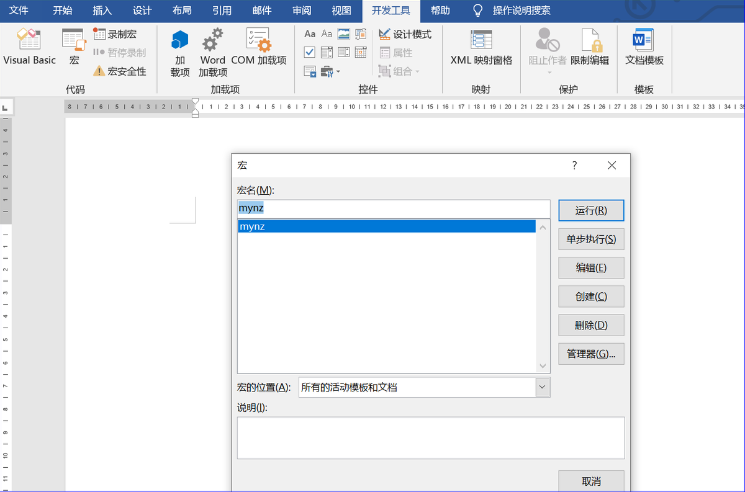Open the legacy tools briefcase menu
Screen dimensions: 745x492
330,71
